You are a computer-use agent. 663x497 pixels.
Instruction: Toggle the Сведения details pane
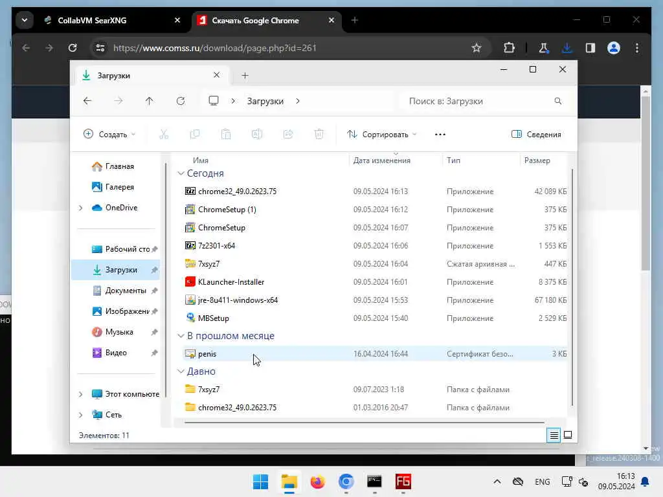click(536, 135)
